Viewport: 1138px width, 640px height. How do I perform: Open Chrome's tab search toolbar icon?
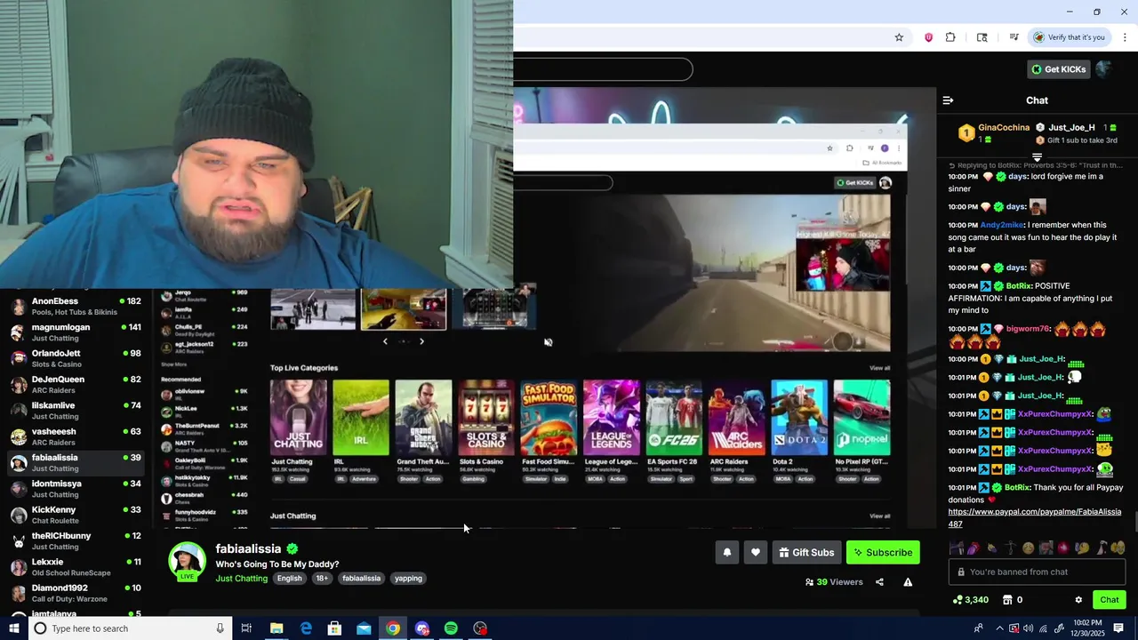click(982, 37)
